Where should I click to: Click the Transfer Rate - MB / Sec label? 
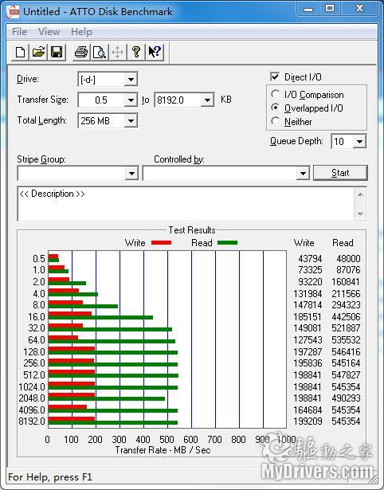click(163, 450)
